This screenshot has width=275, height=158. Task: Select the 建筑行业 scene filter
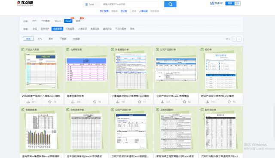tap(107, 29)
